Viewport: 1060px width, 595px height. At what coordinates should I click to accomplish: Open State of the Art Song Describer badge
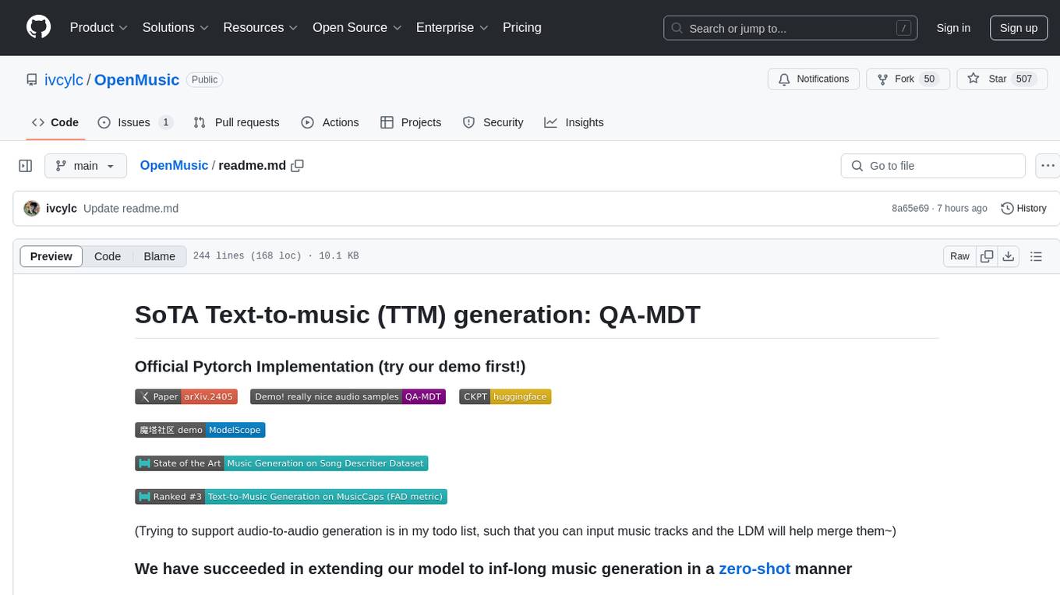tap(281, 463)
